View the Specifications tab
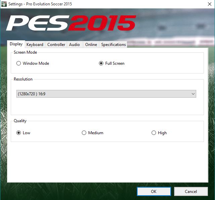Image resolution: width=215 pixels, height=200 pixels. pos(113,45)
